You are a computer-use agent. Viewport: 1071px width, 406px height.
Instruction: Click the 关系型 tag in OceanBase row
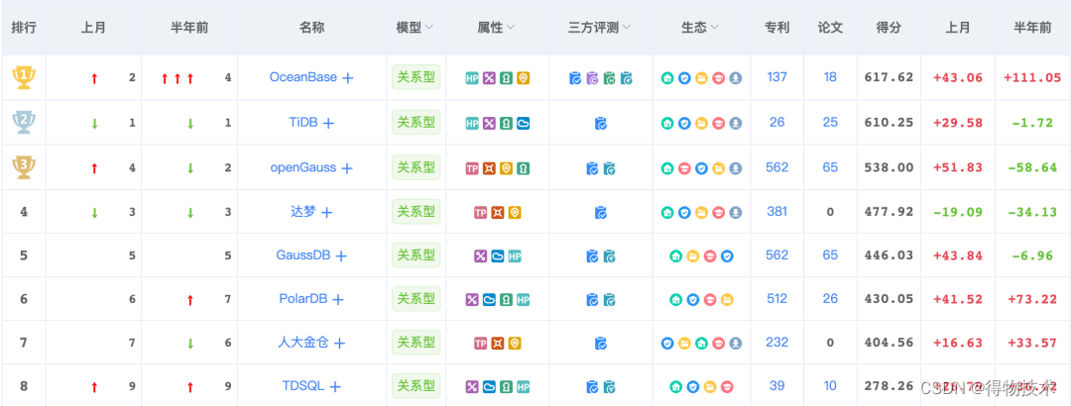click(x=416, y=77)
